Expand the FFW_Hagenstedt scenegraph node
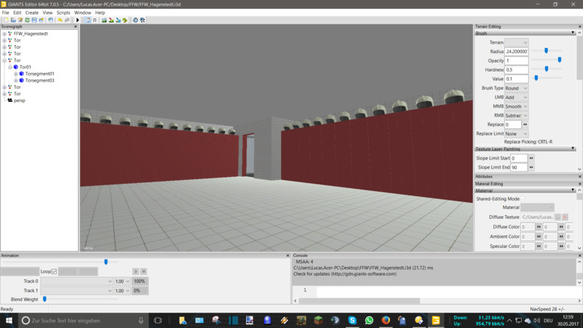The width and height of the screenshot is (583, 328). coord(4,34)
